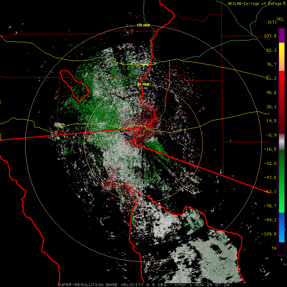Image resolution: width=287 pixels, height=287 pixels.
Task: Click the 50 NMI range ring label
Action: 143,85
